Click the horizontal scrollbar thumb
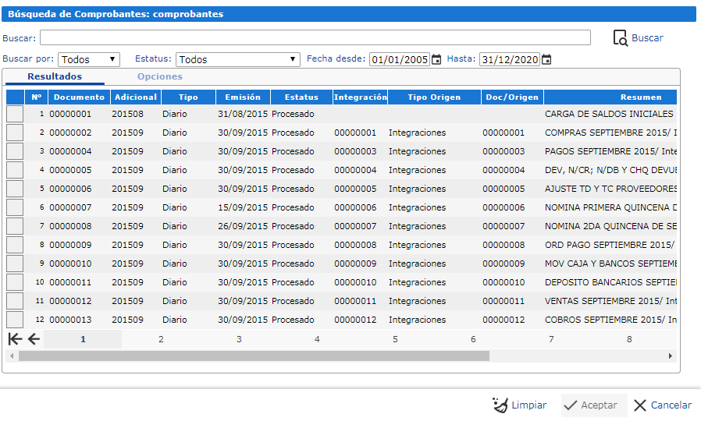This screenshot has width=701, height=421. [254, 356]
